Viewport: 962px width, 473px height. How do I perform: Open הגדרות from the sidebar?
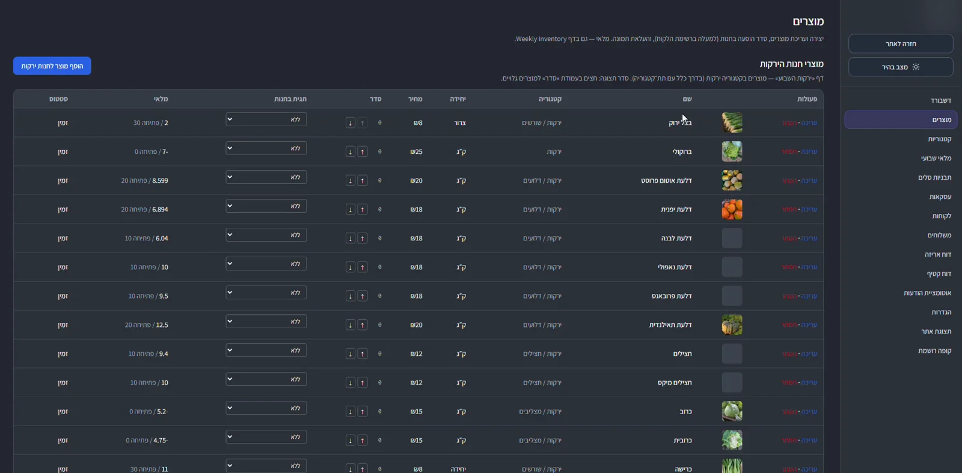point(901,312)
